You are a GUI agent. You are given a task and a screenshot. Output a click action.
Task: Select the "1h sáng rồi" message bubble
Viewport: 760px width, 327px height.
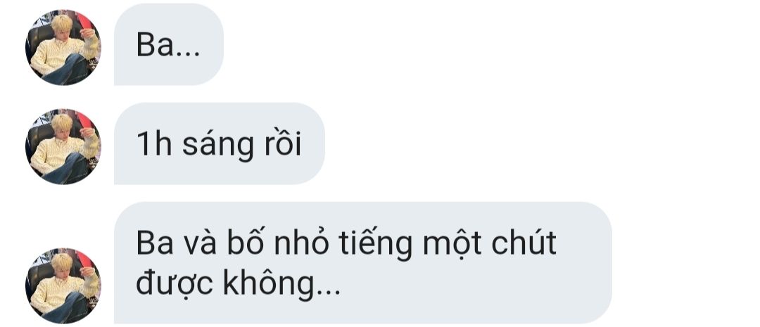[x=219, y=143]
